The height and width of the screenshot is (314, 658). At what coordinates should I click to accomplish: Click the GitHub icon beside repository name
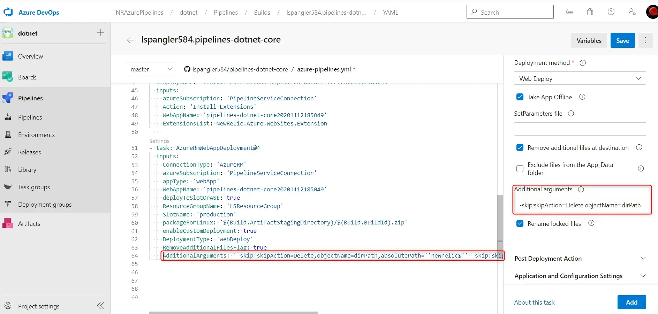[187, 69]
